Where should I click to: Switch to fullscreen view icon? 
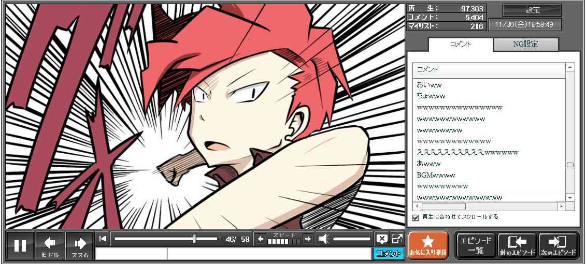(x=397, y=239)
